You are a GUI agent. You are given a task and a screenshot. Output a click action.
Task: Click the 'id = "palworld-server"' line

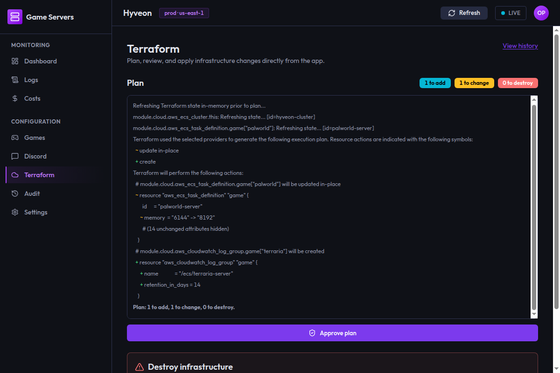coord(172,207)
